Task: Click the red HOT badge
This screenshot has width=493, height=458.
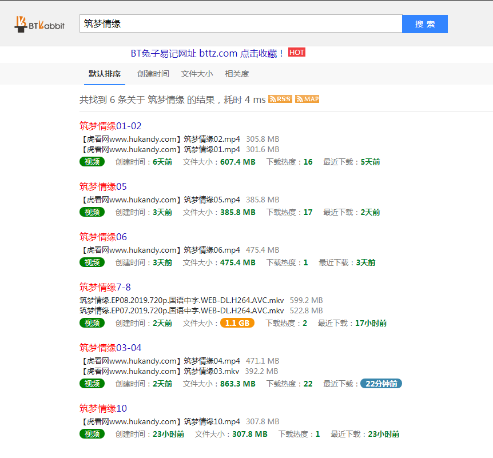Action: click(296, 52)
